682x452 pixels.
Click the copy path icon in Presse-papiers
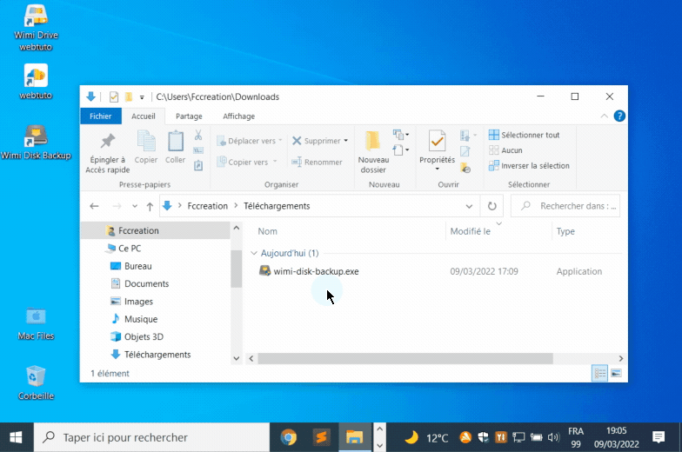[x=198, y=150]
